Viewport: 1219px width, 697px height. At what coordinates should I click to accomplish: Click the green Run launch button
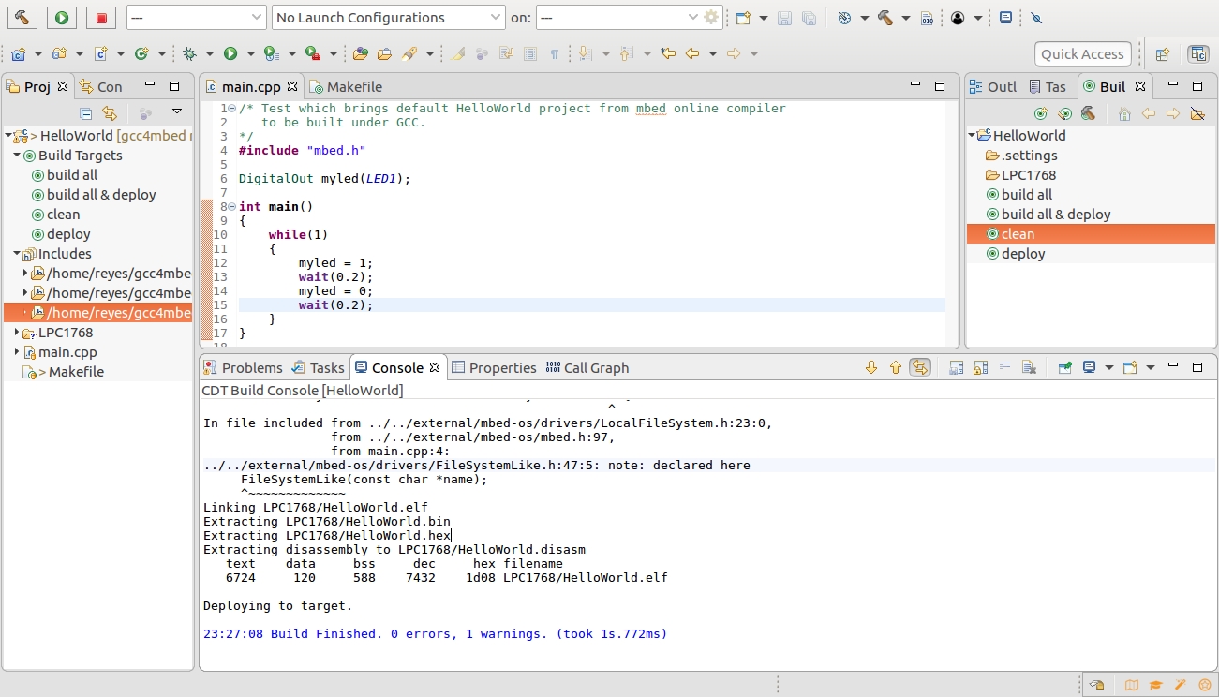click(62, 18)
